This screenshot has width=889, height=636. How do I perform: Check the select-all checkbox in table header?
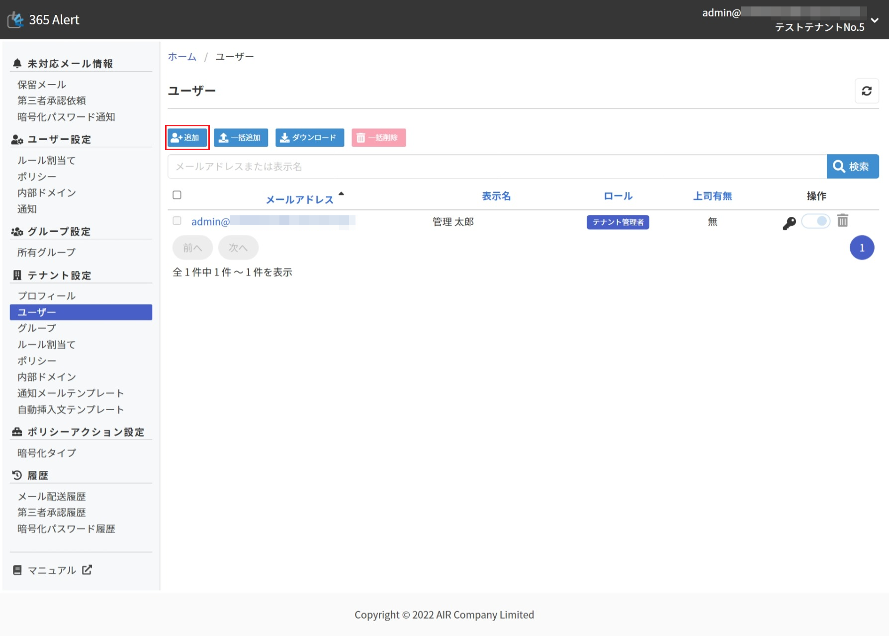pos(177,195)
